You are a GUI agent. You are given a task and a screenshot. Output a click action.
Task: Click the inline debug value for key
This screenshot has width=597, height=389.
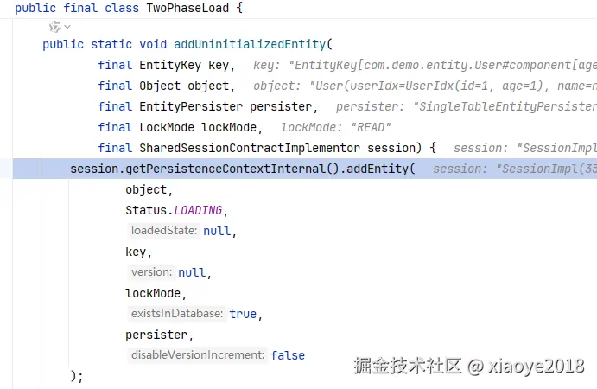click(x=424, y=65)
